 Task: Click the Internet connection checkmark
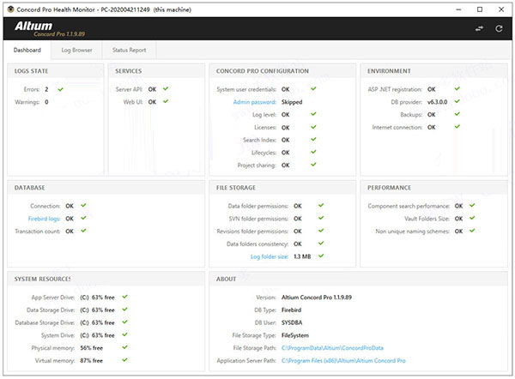coord(457,127)
